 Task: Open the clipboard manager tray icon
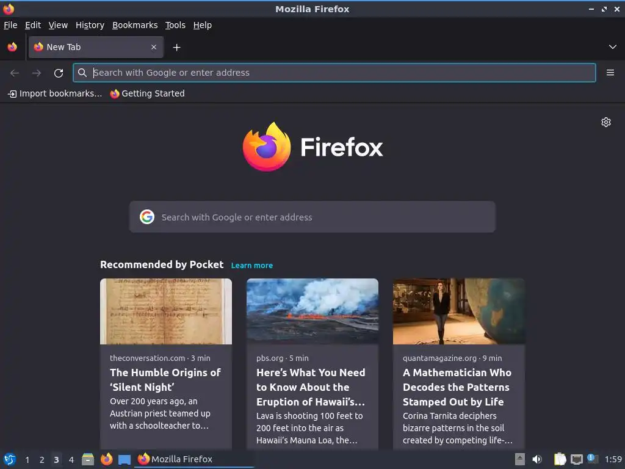(560, 459)
